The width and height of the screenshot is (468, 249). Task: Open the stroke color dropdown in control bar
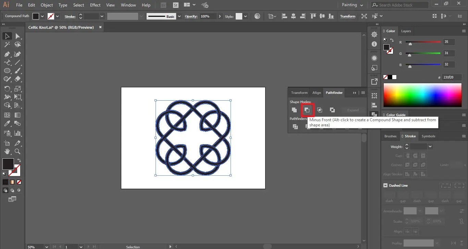point(57,16)
